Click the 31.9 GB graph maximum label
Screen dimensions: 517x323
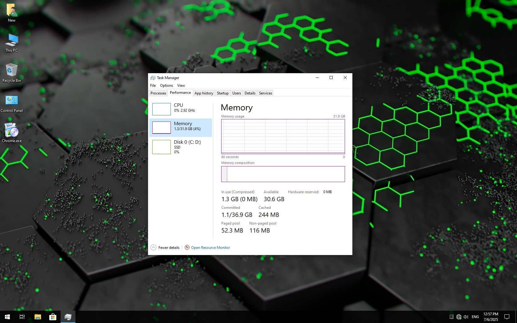[339, 116]
